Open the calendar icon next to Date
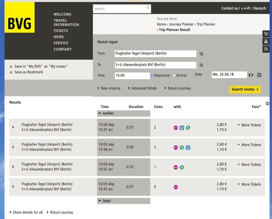 coord(259,75)
